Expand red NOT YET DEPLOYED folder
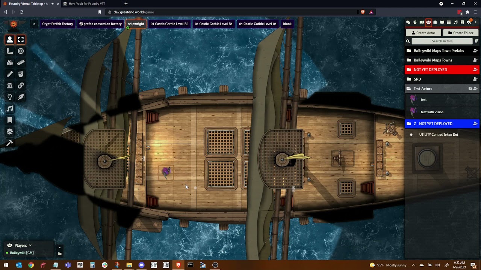The height and width of the screenshot is (270, 481). coord(430,70)
